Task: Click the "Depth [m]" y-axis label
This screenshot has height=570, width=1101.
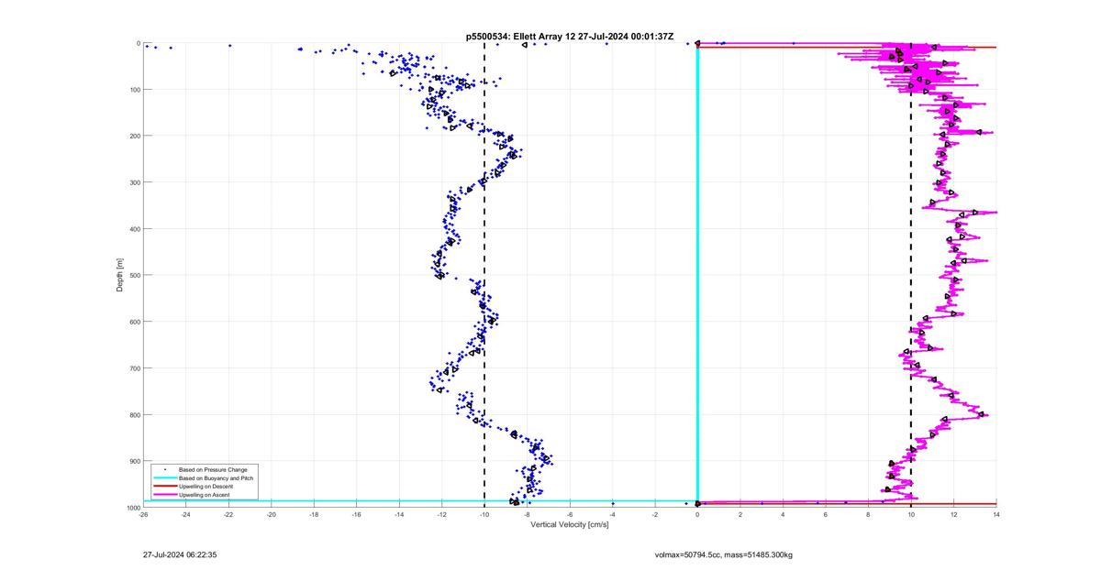Action: (x=120, y=275)
